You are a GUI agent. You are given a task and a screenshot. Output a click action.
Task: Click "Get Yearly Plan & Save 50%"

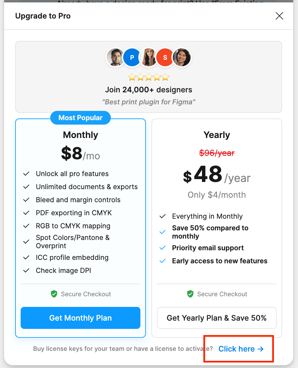click(216, 318)
